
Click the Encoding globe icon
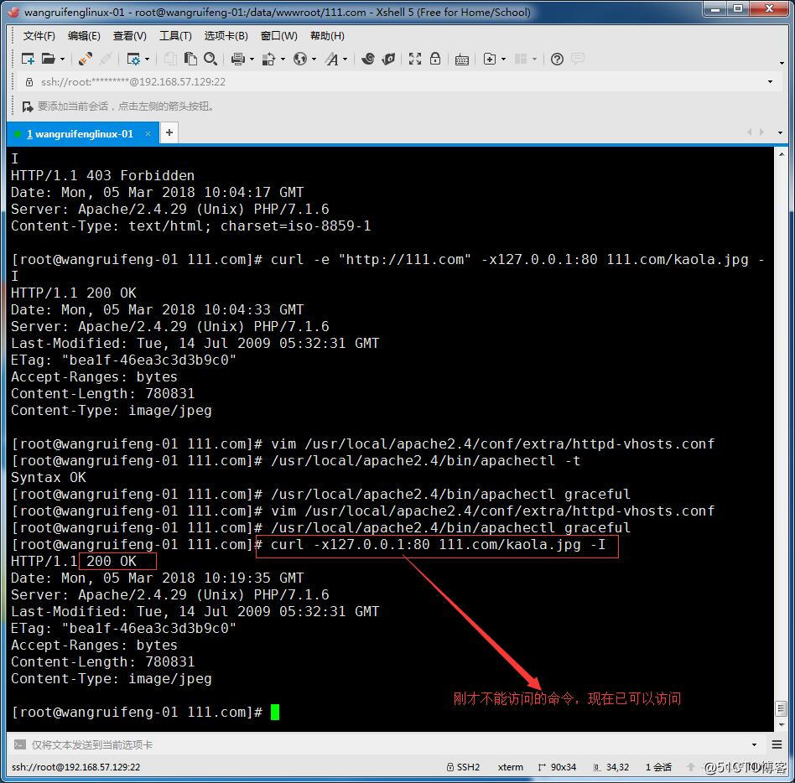300,60
